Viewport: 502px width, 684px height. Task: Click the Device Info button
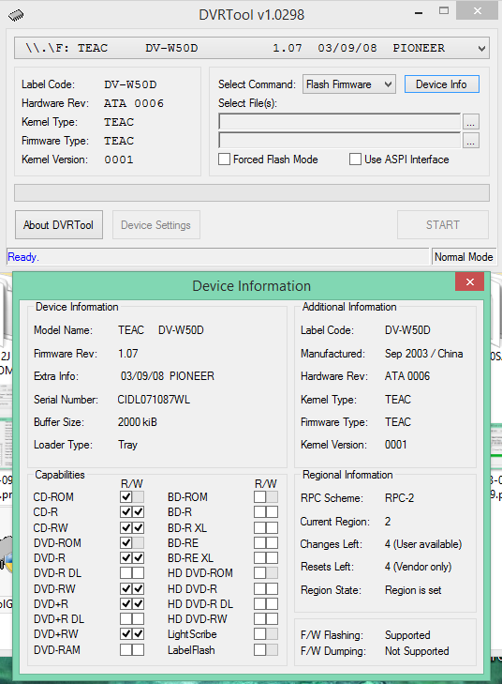441,84
